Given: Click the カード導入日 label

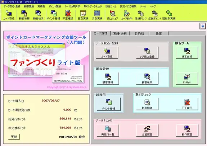Looking at the screenshot, I should [16, 101].
